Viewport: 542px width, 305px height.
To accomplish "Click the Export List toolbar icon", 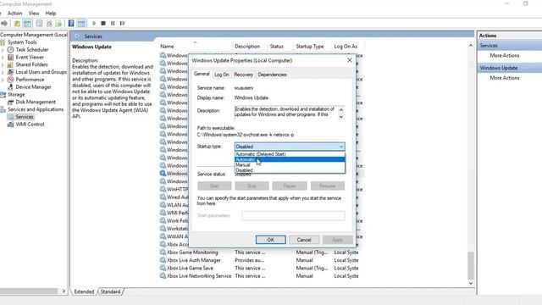I will point(58,23).
